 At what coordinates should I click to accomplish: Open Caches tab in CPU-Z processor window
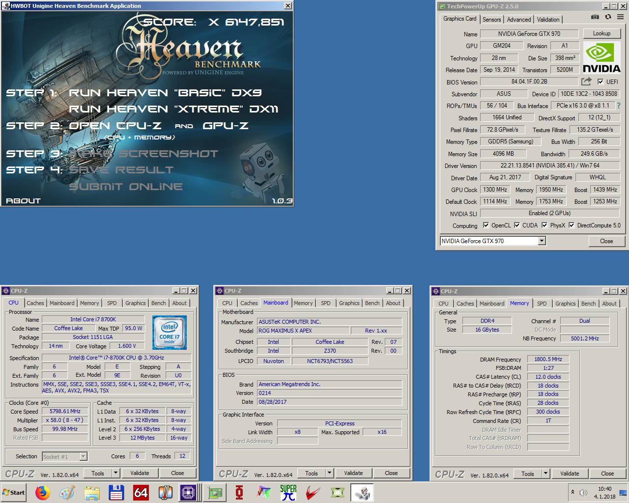tap(35, 303)
